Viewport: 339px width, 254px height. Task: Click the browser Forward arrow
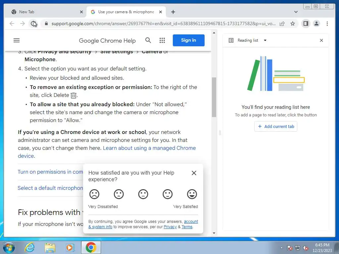(x=23, y=23)
